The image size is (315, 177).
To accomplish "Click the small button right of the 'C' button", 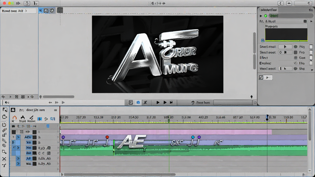I will click(289, 3).
